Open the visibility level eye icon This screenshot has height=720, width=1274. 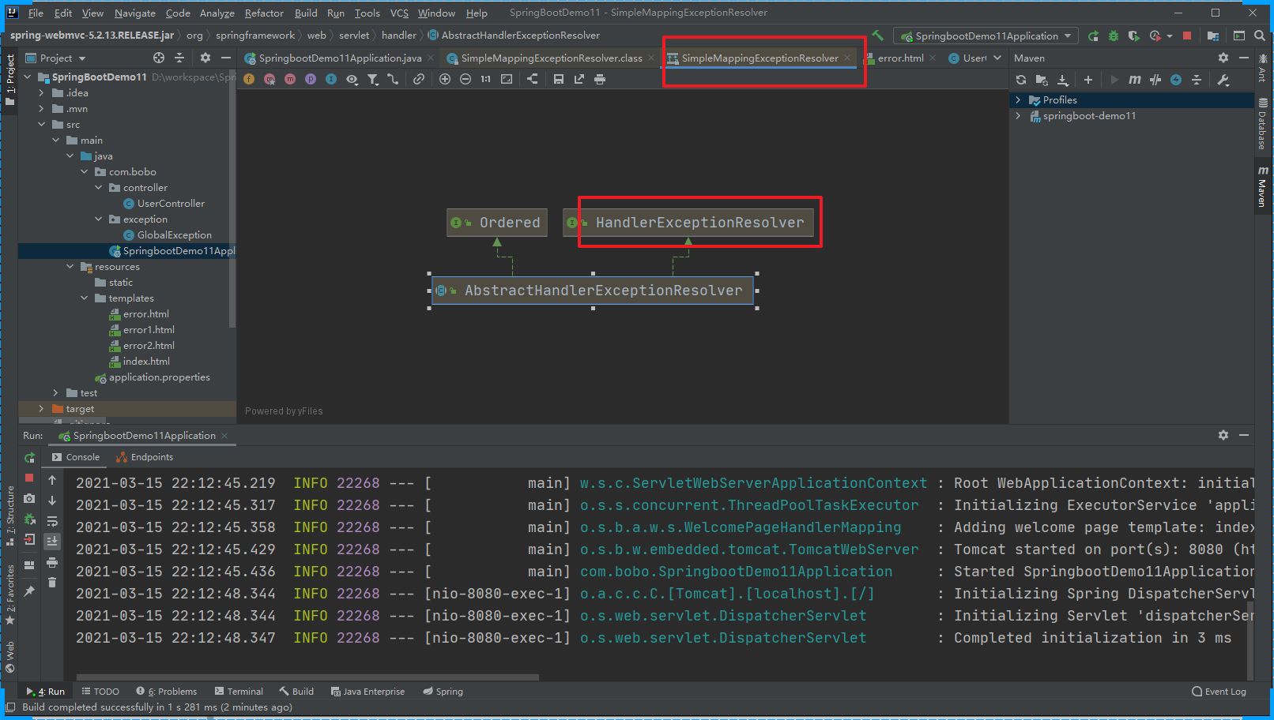(352, 79)
